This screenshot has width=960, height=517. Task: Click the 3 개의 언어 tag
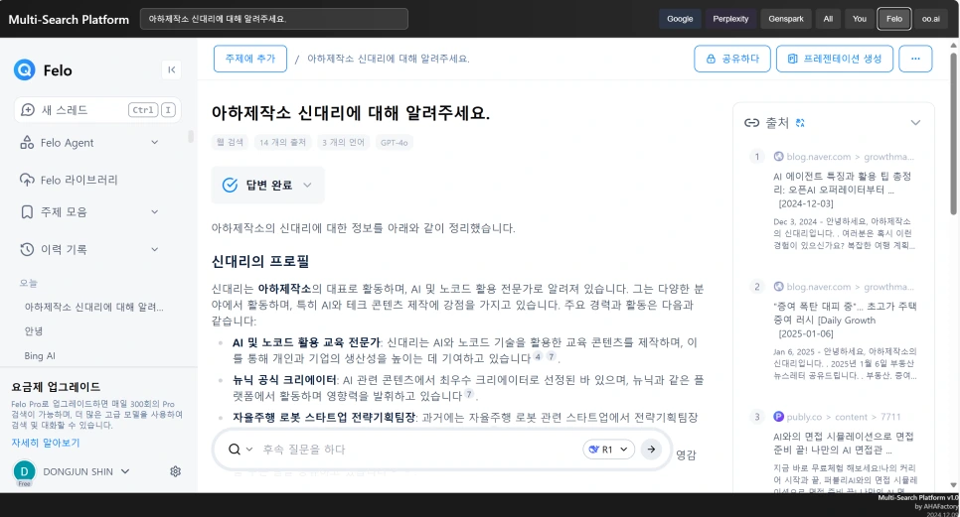pyautogui.click(x=343, y=142)
